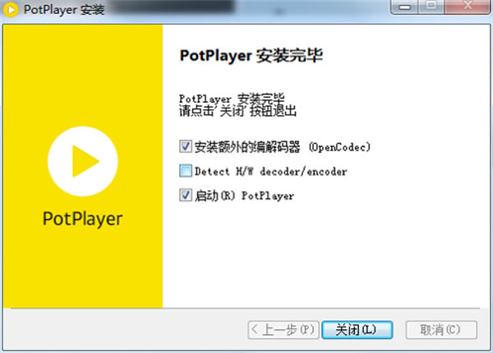Click the '(OpenCodec)' label text
493x353 pixels.
click(339, 147)
